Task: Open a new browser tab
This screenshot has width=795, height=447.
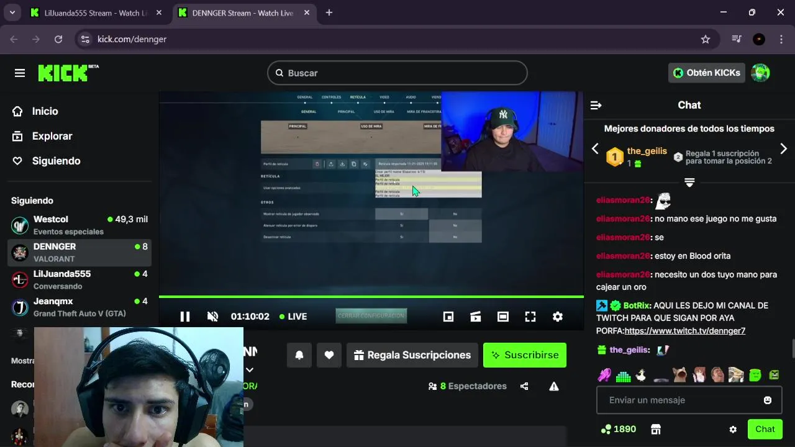Action: 329,12
